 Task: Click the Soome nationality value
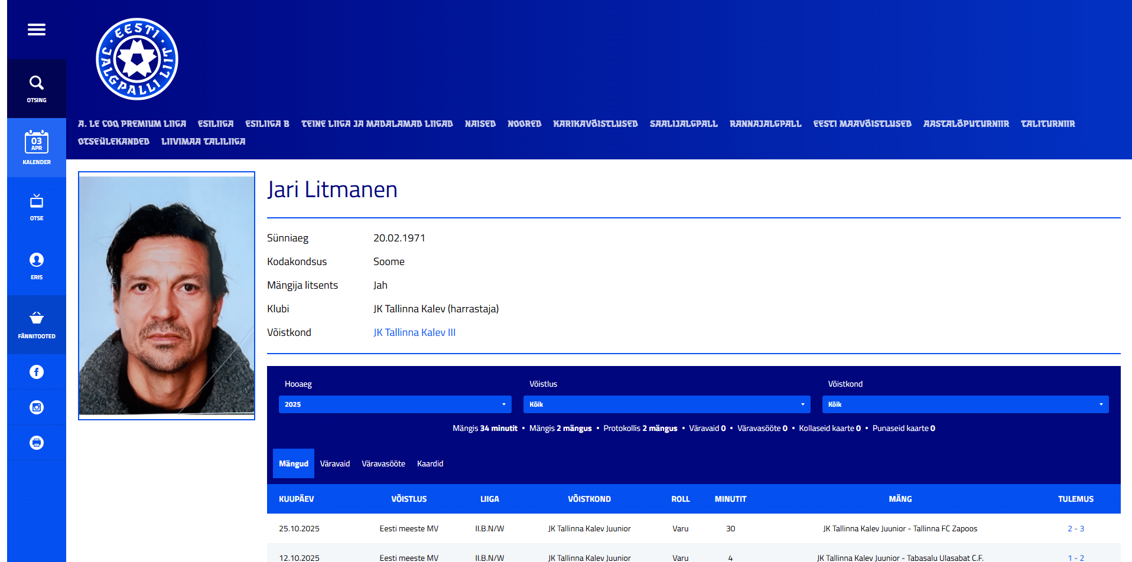[x=389, y=262]
